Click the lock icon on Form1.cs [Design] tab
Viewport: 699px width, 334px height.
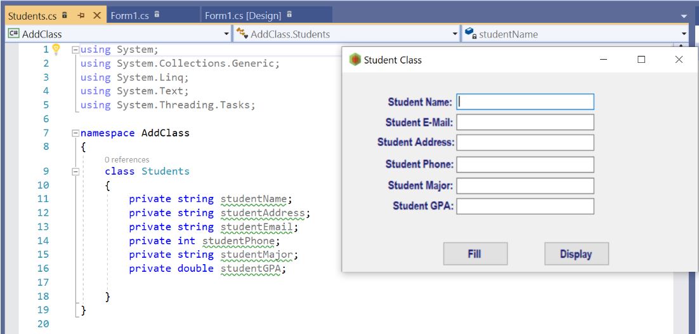pyautogui.click(x=289, y=15)
